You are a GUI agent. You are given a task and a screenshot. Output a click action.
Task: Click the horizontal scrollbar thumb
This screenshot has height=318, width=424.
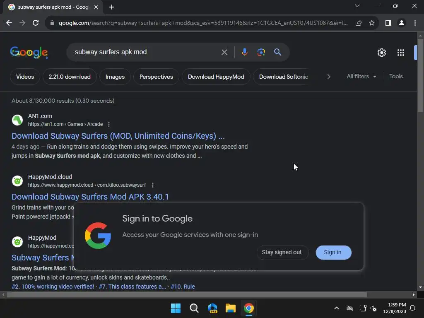click(187, 294)
